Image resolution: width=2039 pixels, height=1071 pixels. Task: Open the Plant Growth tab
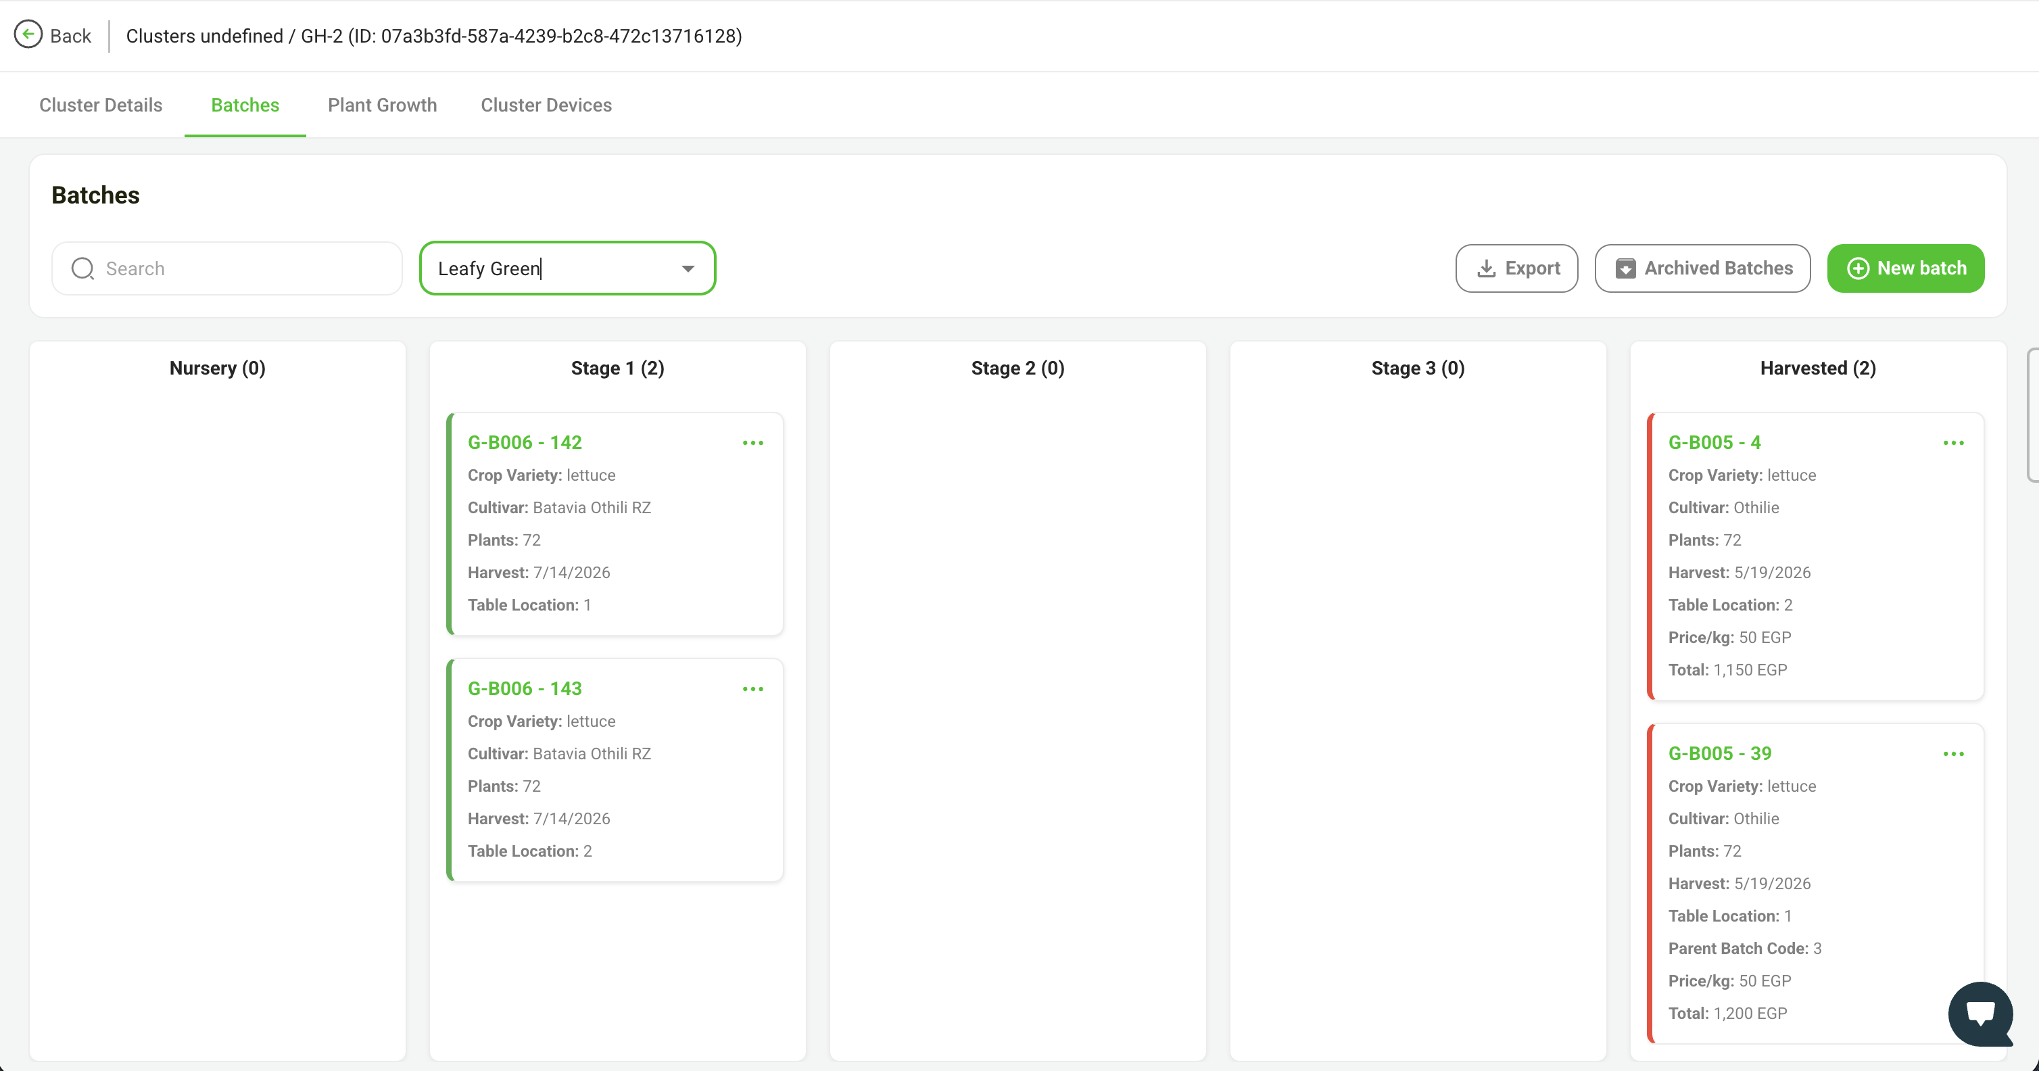tap(383, 105)
